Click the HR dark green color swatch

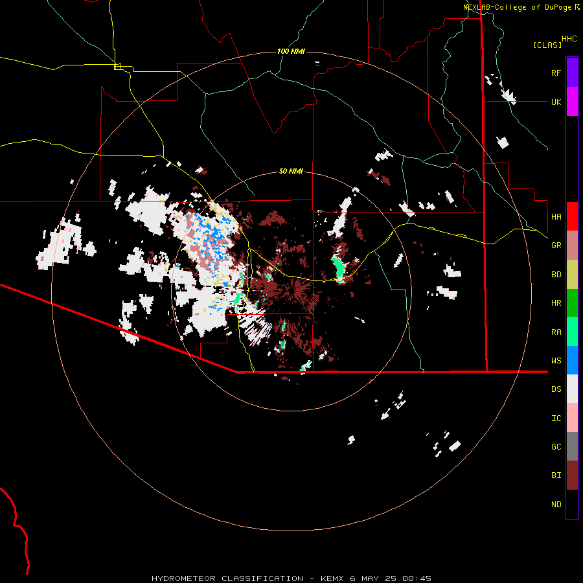click(572, 303)
